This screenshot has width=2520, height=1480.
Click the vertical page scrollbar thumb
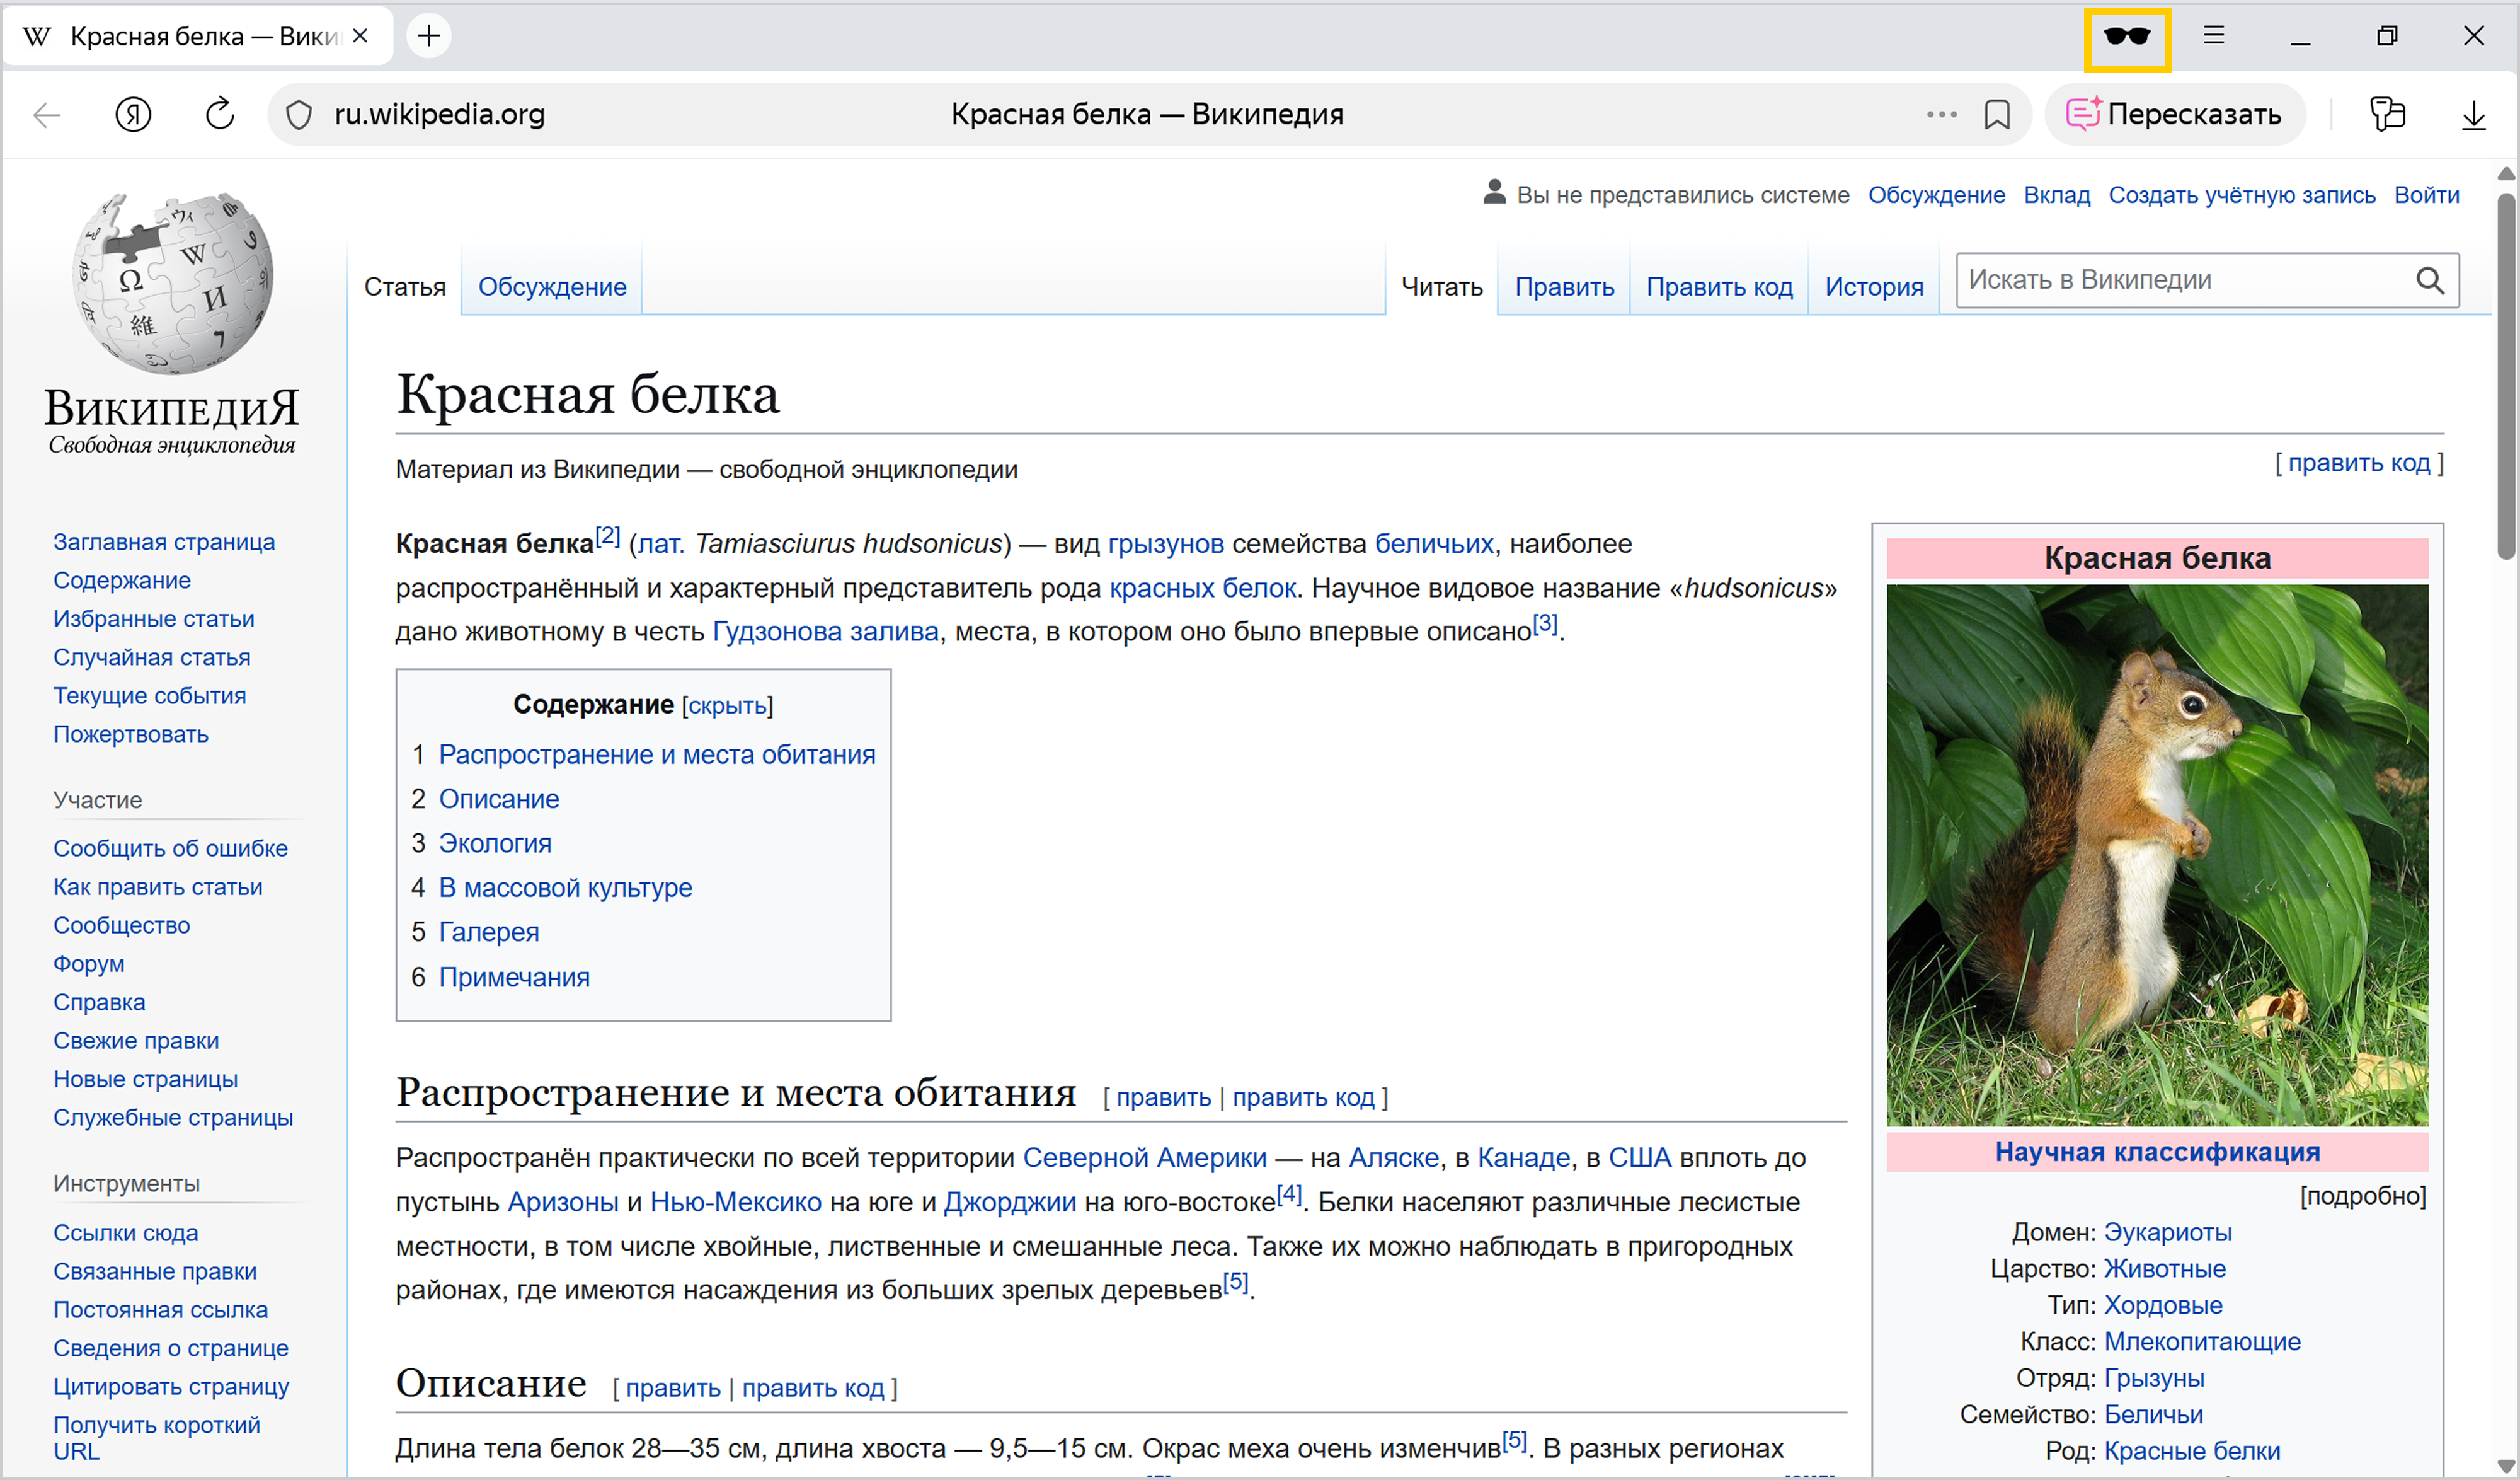[2505, 375]
